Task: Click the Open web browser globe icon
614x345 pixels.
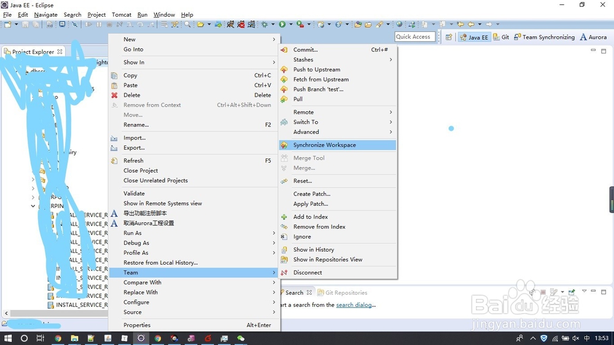Action: pos(399,25)
